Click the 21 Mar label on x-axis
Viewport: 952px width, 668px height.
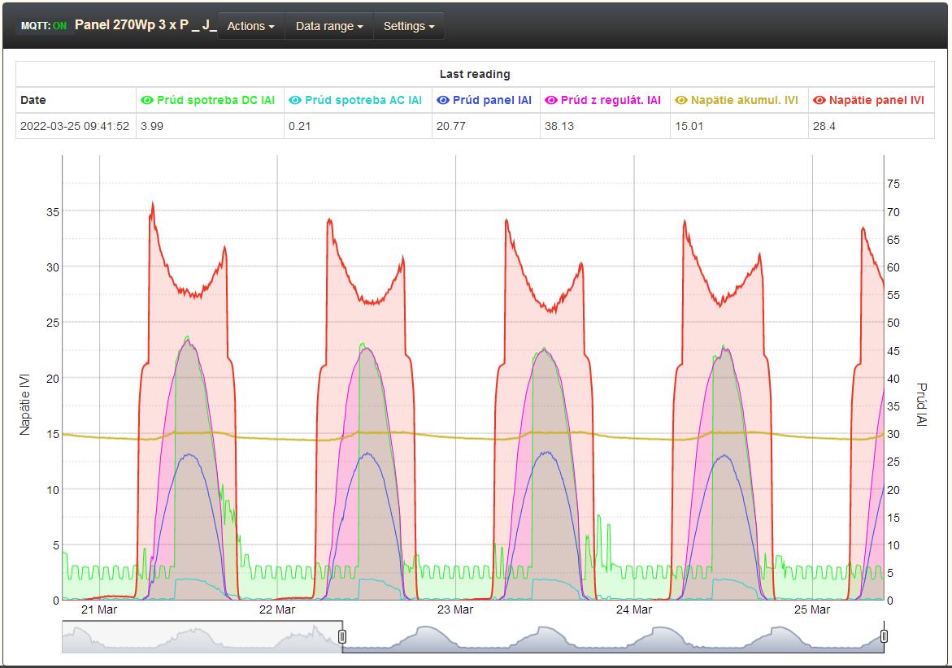tap(99, 609)
